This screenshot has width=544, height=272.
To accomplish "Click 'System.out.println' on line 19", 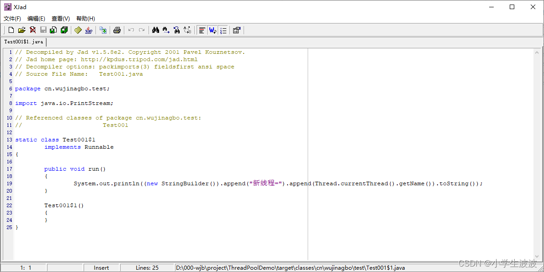I will pyautogui.click(x=106, y=183).
